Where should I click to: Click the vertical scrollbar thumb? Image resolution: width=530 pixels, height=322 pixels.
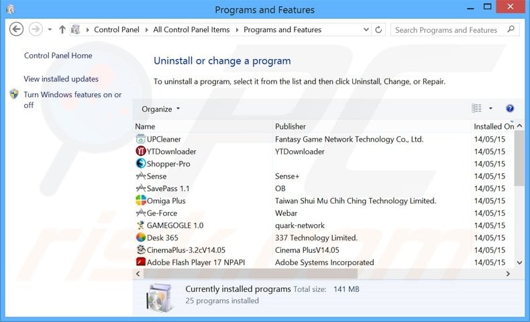pos(519,158)
